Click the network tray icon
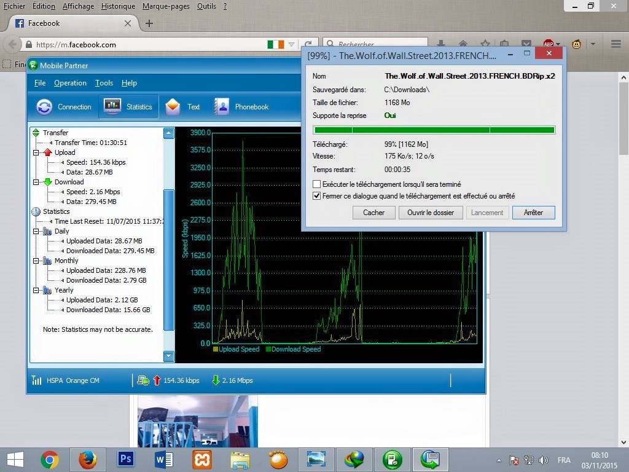This screenshot has height=472, width=629. coord(529,460)
